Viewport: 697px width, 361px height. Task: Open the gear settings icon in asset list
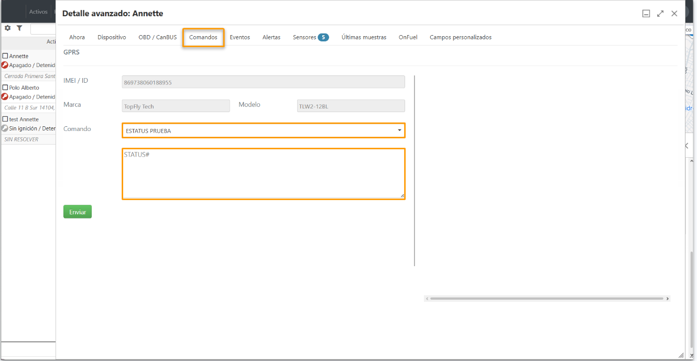[7, 28]
